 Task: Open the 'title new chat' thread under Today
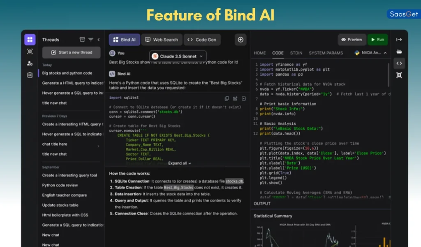tap(54, 103)
